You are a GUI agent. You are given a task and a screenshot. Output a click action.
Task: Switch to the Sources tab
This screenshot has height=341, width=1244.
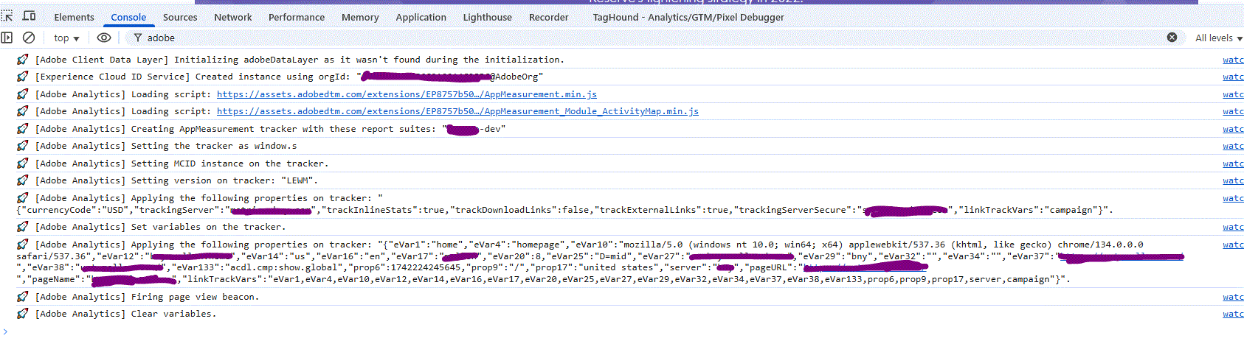click(x=180, y=17)
